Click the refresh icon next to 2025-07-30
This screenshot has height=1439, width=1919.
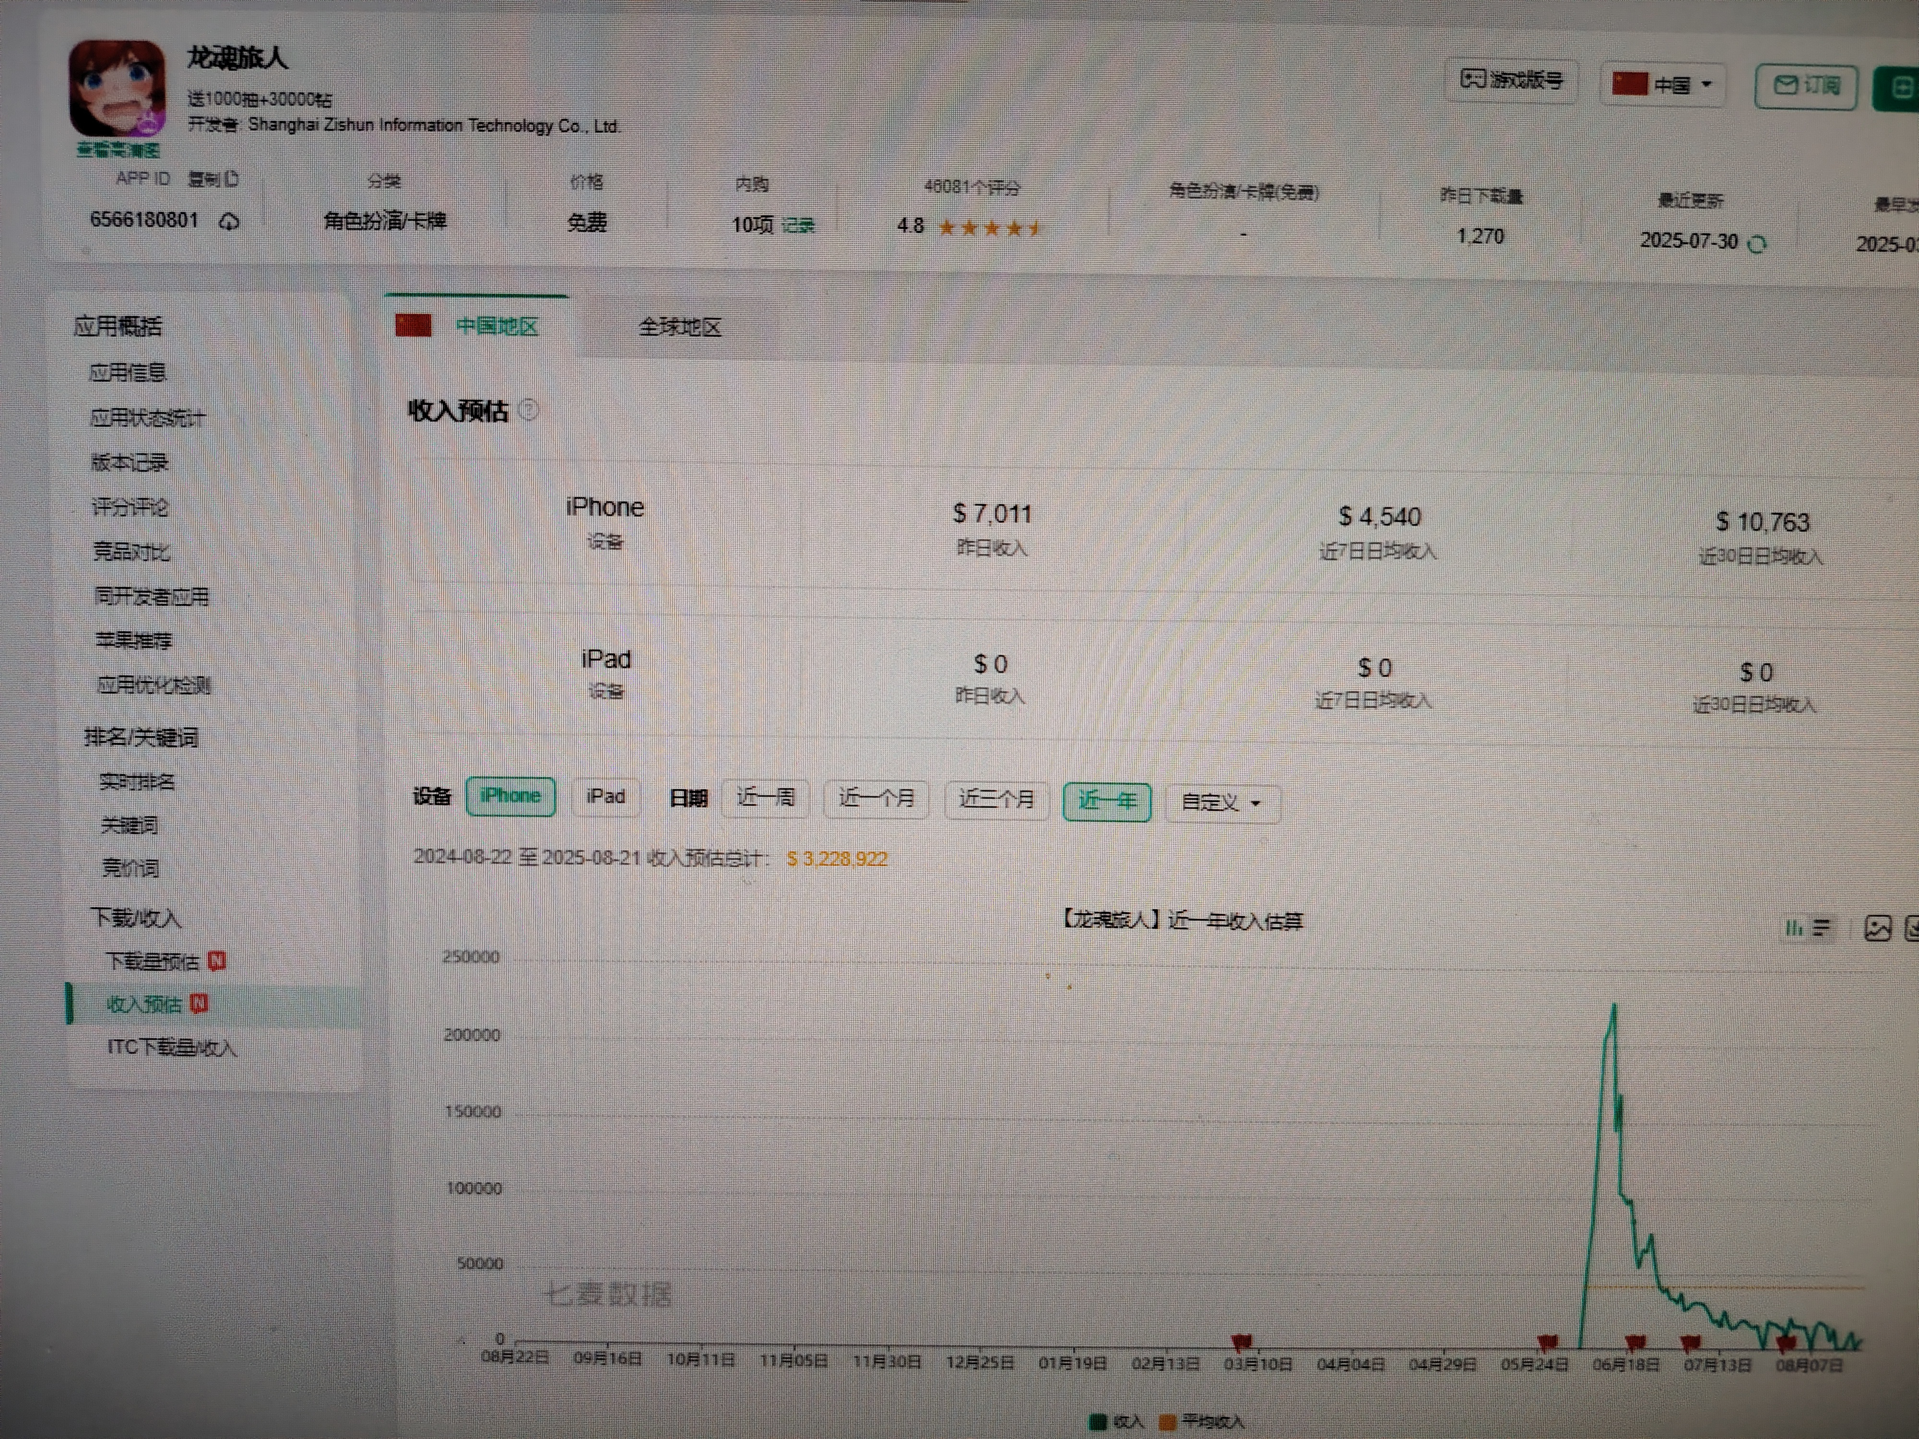pyautogui.click(x=1757, y=245)
